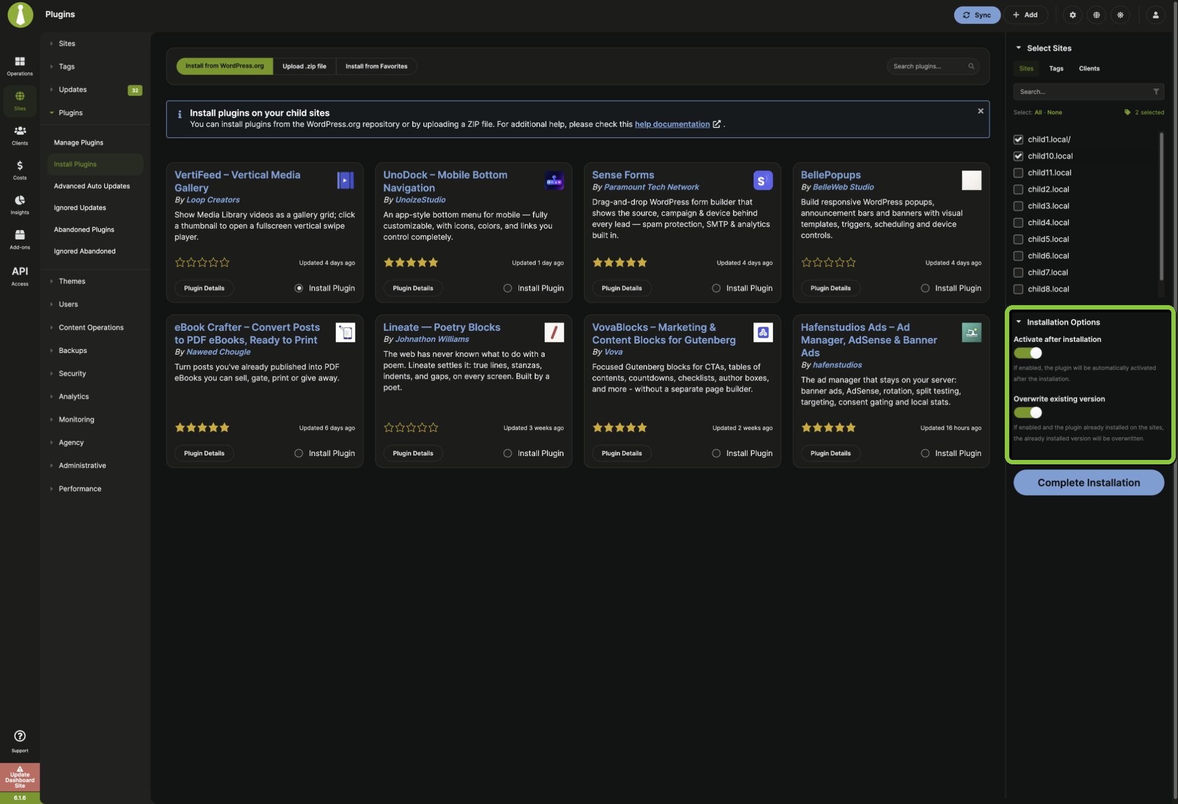
Task: Uncheck the child10.local checkbox
Action: [1018, 156]
